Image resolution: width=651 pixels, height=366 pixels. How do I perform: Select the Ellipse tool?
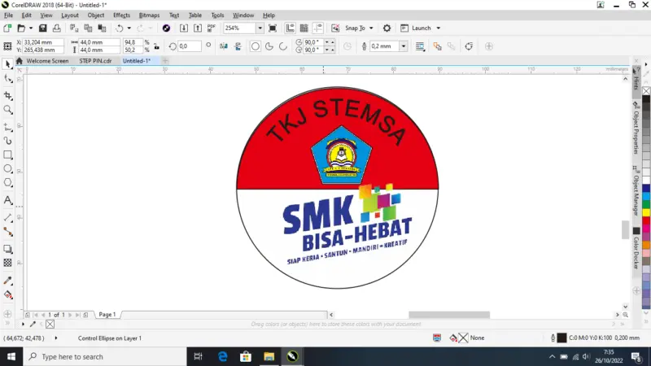point(7,169)
